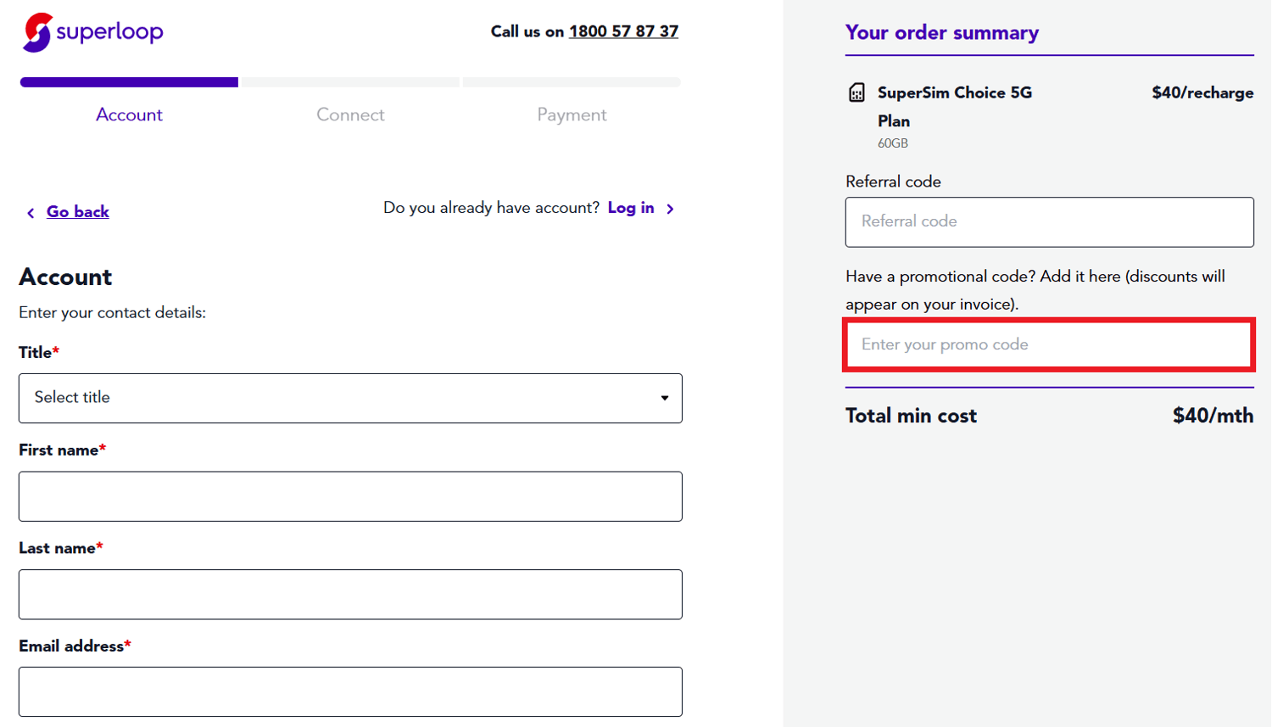This screenshot has height=727, width=1272.
Task: Focus the First name input field
Action: 349,496
